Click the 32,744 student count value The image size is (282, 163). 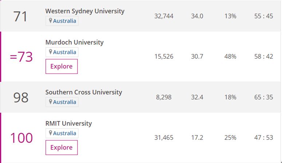pyautogui.click(x=164, y=16)
